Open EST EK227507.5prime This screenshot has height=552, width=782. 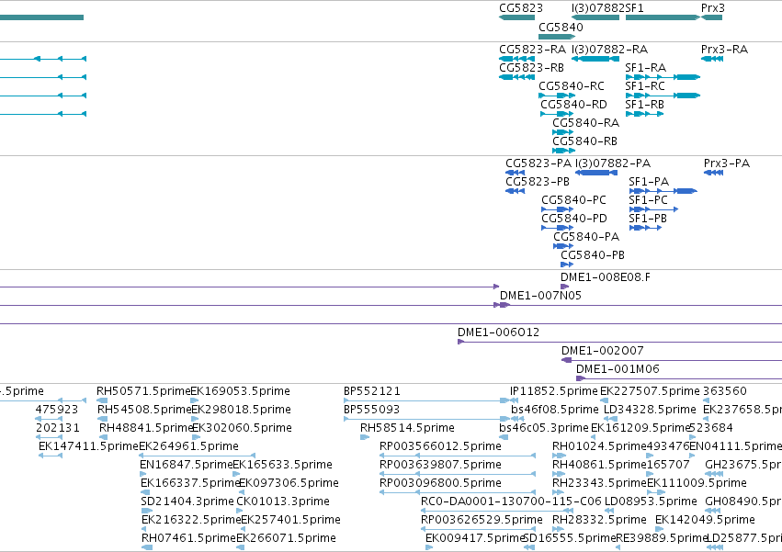[x=604, y=400]
